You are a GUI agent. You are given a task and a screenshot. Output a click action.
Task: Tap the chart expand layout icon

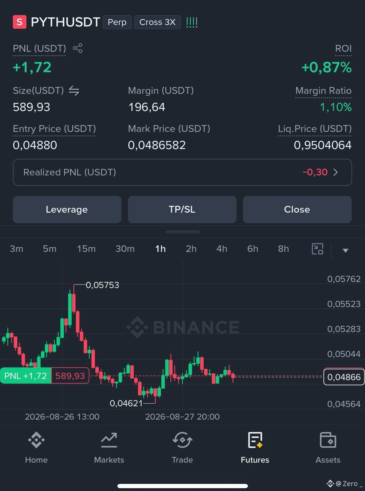click(317, 249)
